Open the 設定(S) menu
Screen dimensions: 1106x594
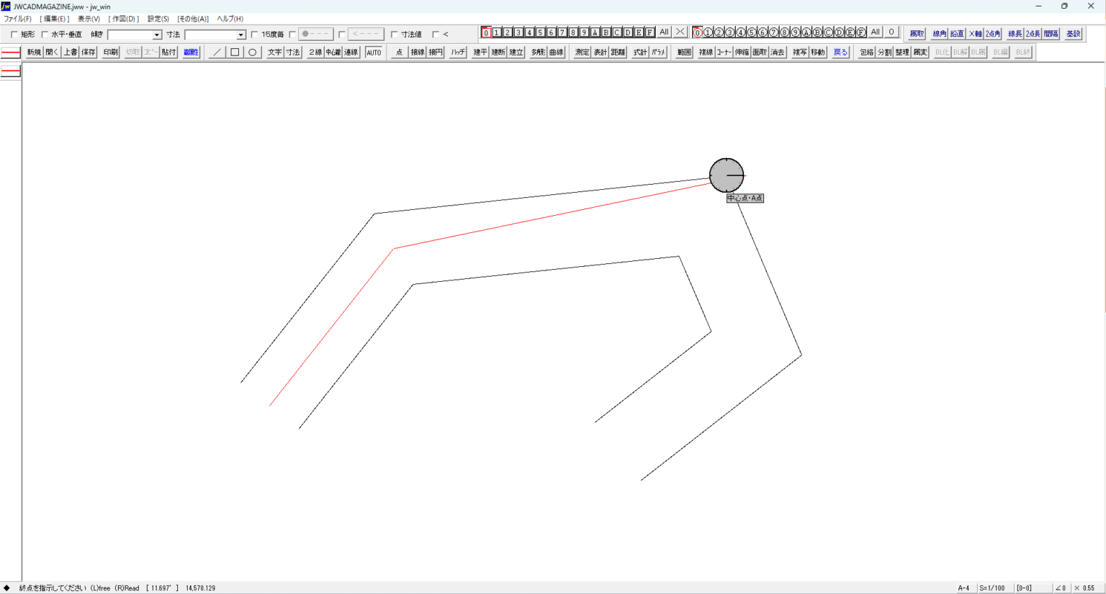[x=158, y=19]
